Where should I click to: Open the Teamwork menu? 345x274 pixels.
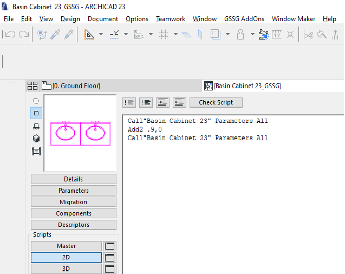click(x=171, y=19)
